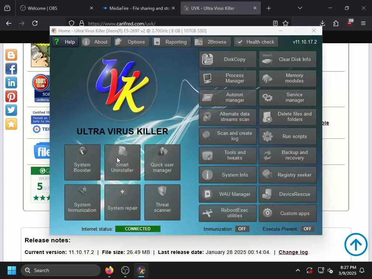Open Firefox application menu
Viewport: 372px width, 279px height.
363,23
